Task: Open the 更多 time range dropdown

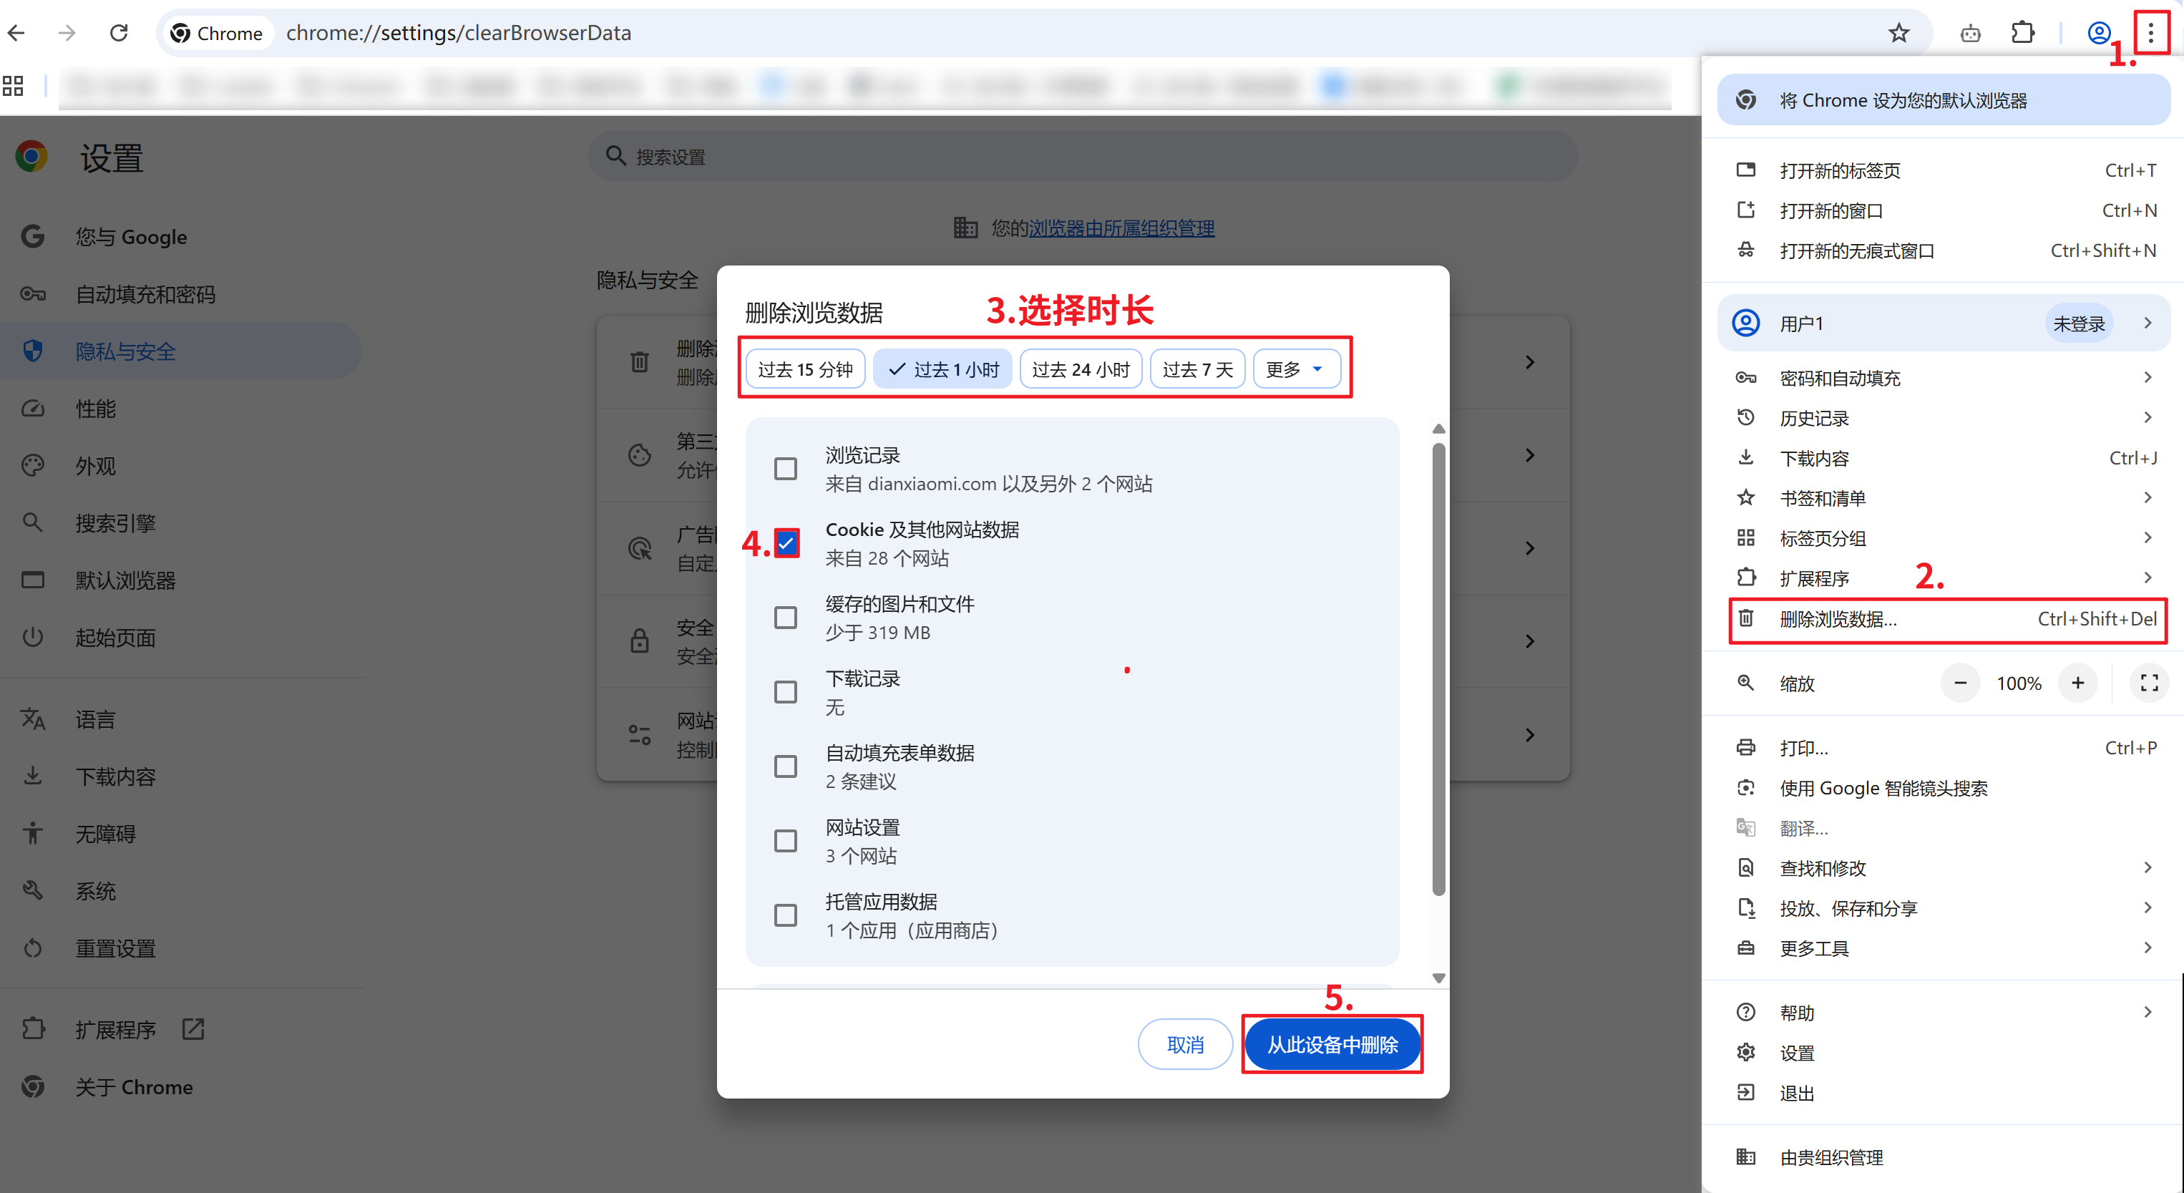Action: pos(1295,370)
